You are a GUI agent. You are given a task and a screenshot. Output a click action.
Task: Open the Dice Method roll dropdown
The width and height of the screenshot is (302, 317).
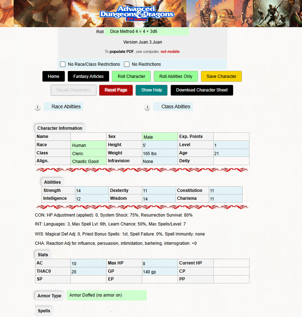(147, 31)
